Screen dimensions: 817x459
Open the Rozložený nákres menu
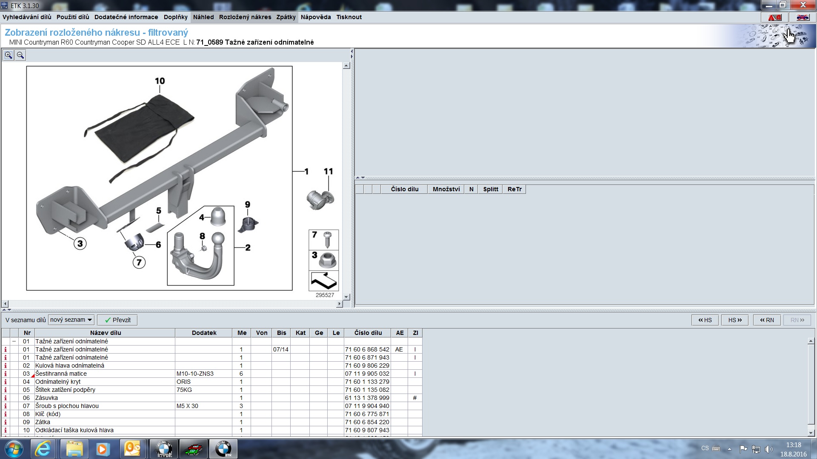coord(245,17)
